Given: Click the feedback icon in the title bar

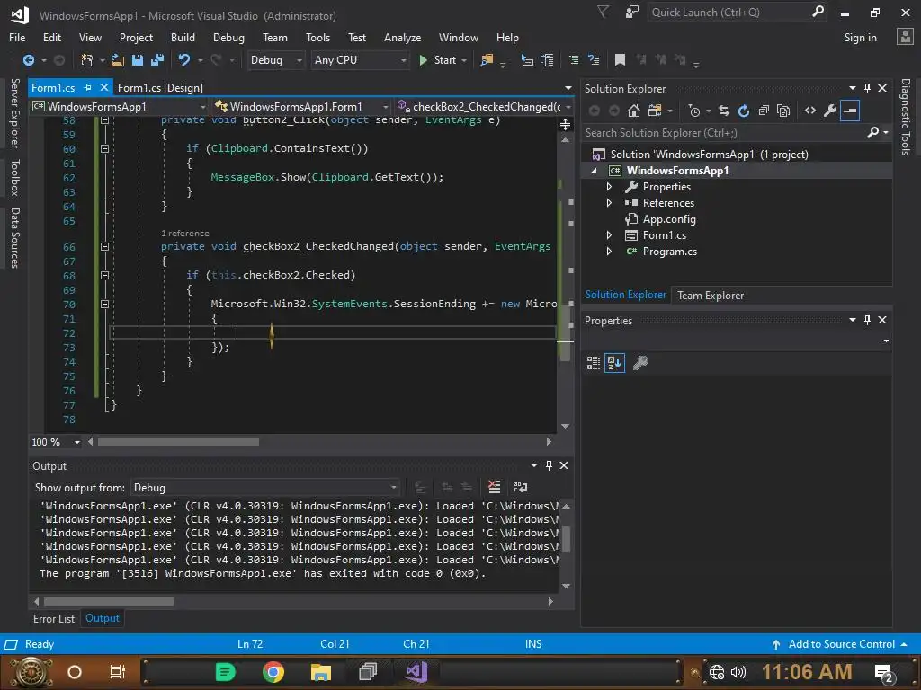Looking at the screenshot, I should point(632,13).
